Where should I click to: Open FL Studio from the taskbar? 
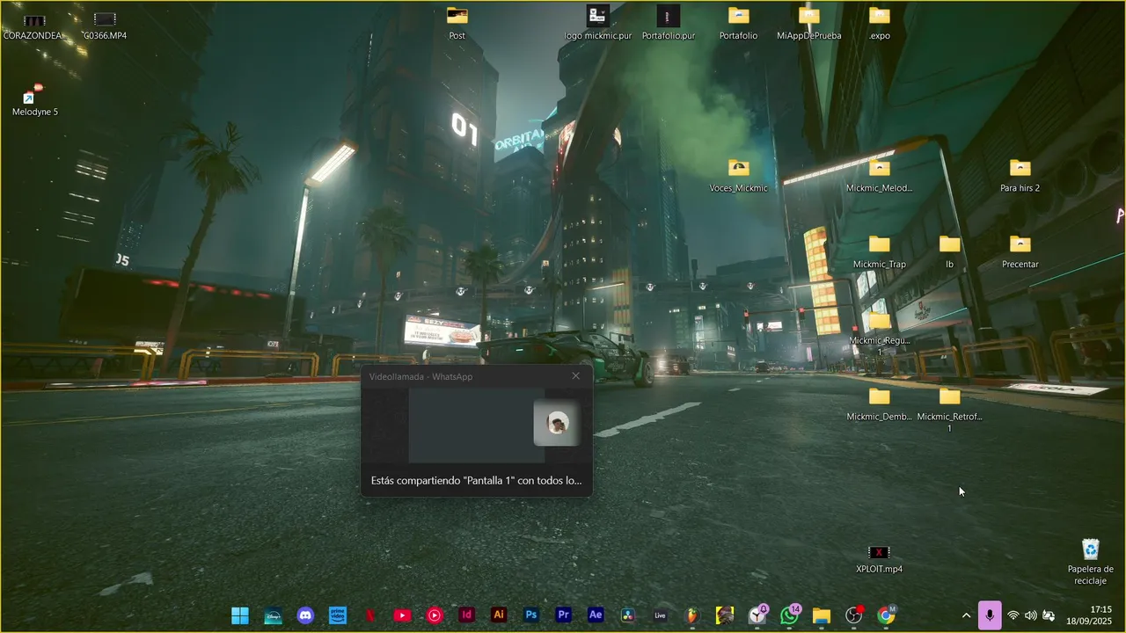[x=692, y=615]
